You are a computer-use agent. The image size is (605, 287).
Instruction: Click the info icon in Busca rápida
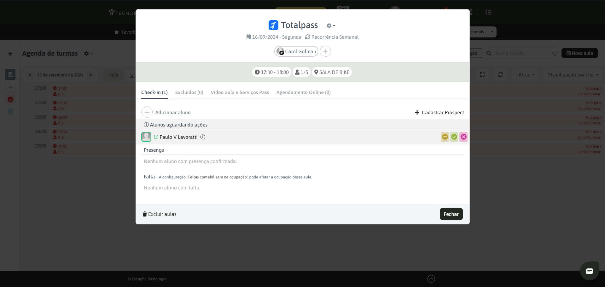(x=555, y=53)
